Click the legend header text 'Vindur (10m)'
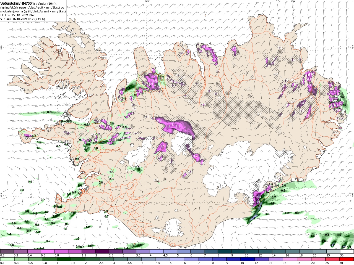Viewport: 354px width, 265px height. click(x=47, y=3)
